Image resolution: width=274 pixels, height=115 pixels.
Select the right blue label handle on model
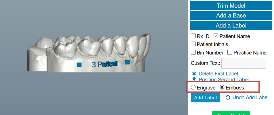(128, 62)
